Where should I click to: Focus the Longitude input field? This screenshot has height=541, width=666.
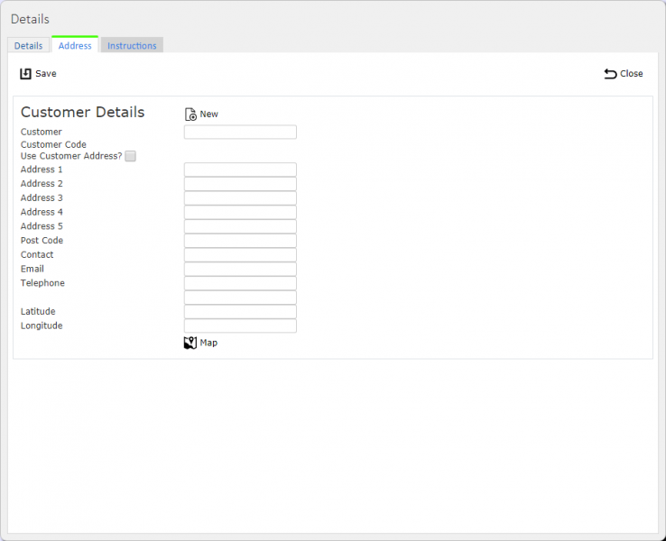240,326
